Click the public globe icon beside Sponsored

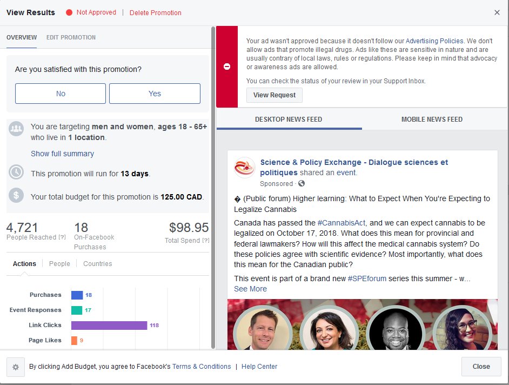click(x=302, y=183)
